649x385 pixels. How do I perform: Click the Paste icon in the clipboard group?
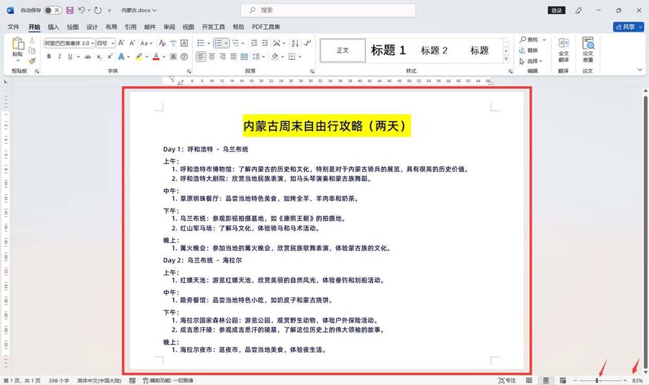coord(18,44)
